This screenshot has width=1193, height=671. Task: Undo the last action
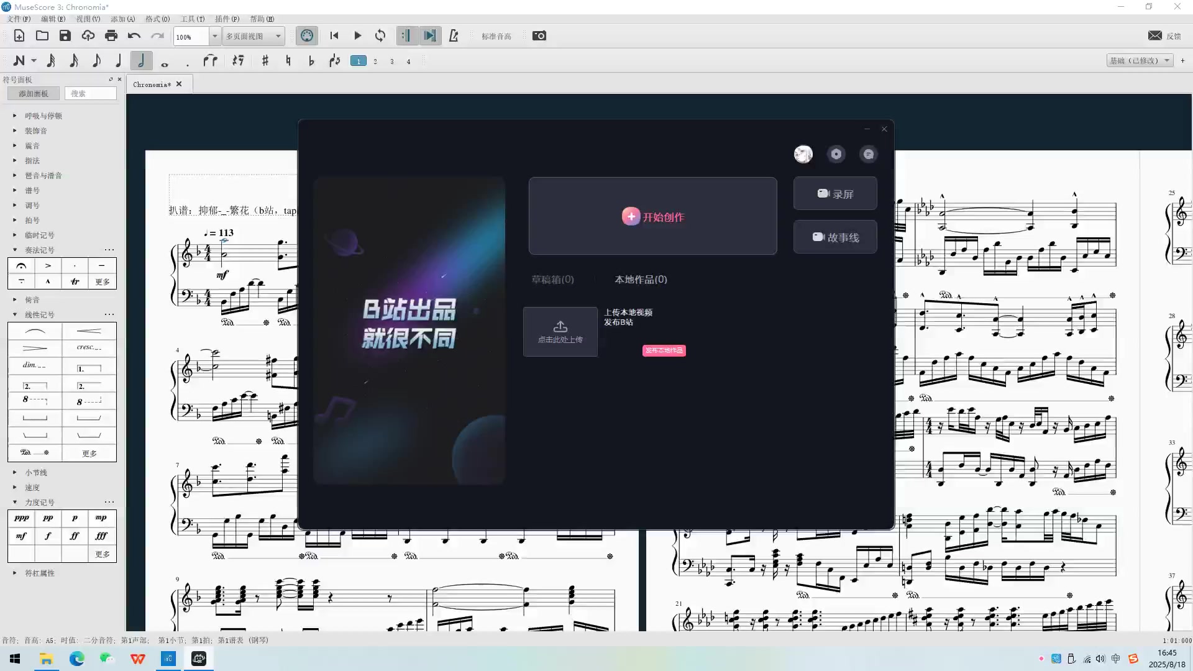134,36
